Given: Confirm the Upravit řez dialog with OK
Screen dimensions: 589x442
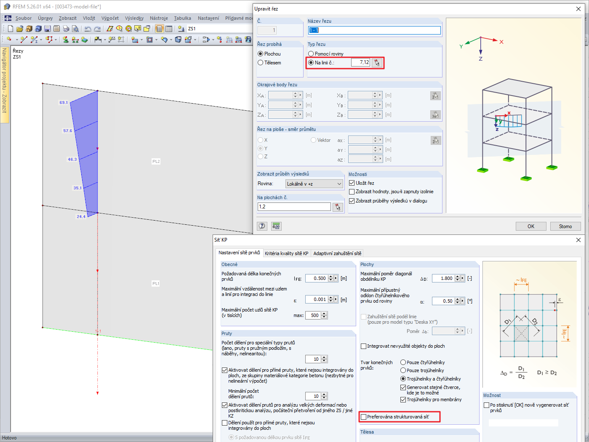Looking at the screenshot, I should pyautogui.click(x=531, y=226).
